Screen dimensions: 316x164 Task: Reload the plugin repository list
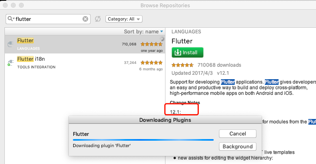click(x=98, y=19)
